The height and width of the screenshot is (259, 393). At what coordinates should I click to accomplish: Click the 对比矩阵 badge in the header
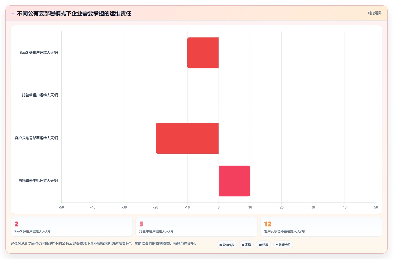pos(374,13)
